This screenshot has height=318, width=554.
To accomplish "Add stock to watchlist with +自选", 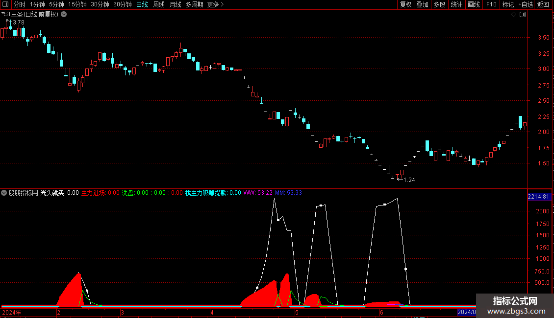I will point(526,4).
